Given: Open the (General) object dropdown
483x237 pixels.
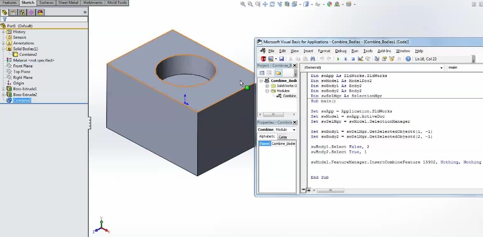Looking at the screenshot, I should coord(441,67).
